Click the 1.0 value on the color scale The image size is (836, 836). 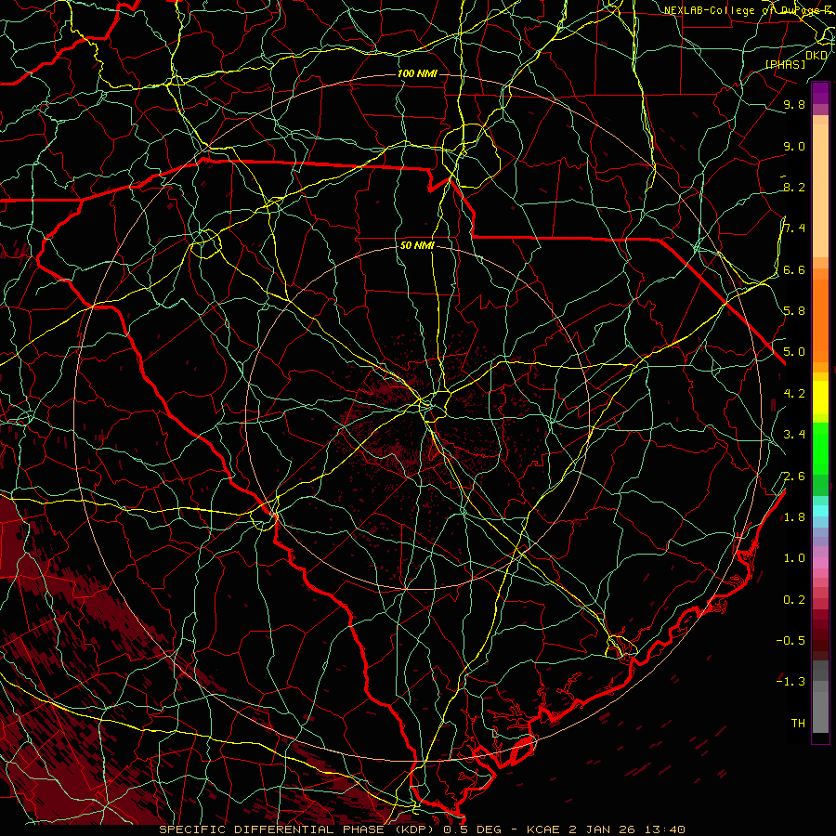point(794,558)
